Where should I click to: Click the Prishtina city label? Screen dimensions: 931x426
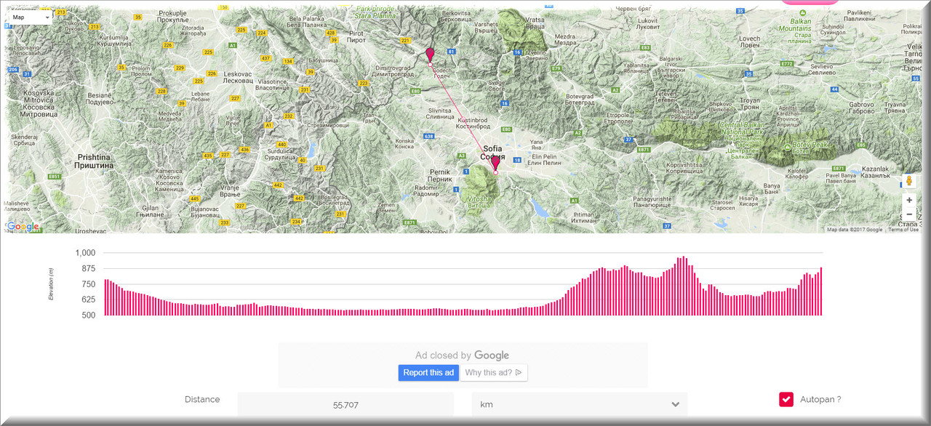coord(94,161)
